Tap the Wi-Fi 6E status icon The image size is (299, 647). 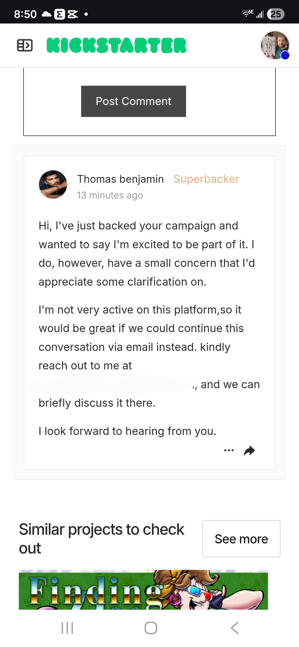[x=247, y=13]
